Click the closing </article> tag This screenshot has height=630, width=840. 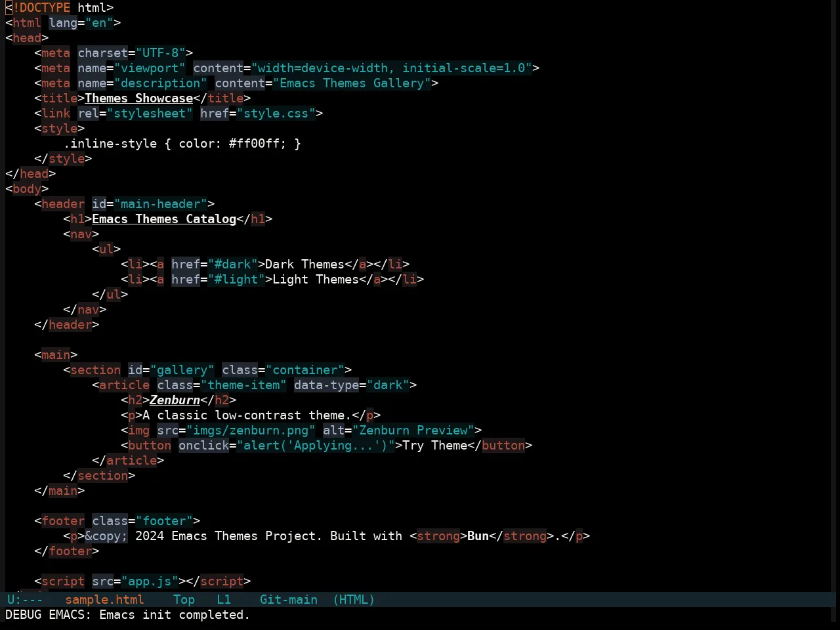pyautogui.click(x=128, y=461)
